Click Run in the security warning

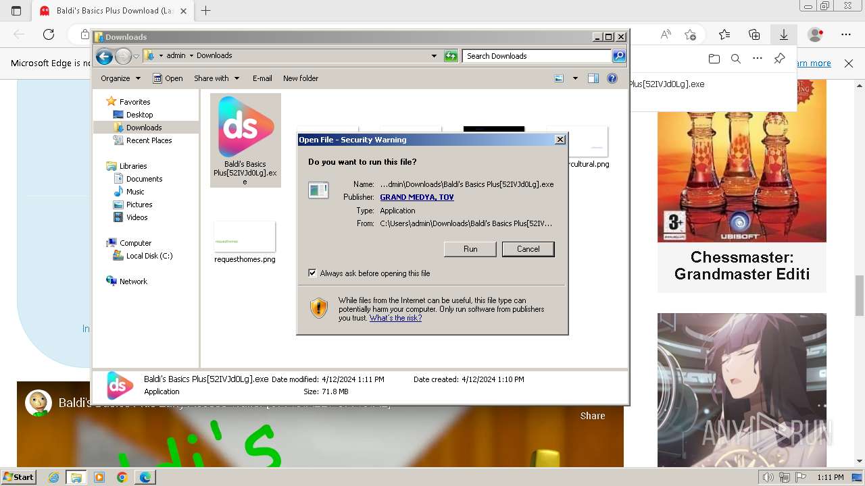[x=470, y=249]
